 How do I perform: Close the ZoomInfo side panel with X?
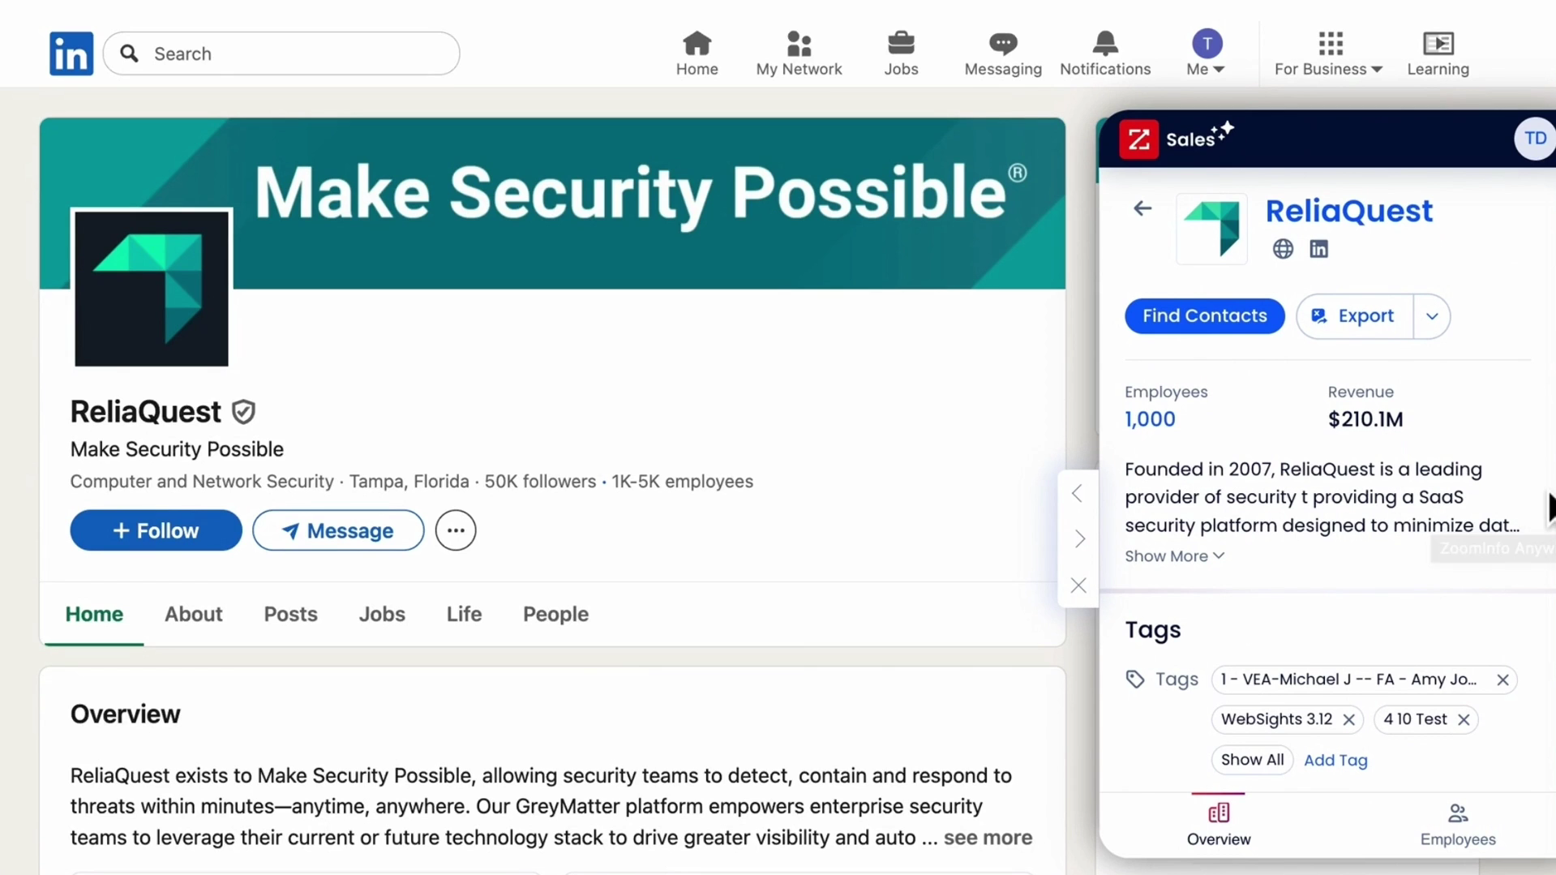pyautogui.click(x=1078, y=585)
